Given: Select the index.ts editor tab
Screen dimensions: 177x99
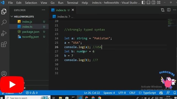Looking at the screenshot, I should 61,10.
